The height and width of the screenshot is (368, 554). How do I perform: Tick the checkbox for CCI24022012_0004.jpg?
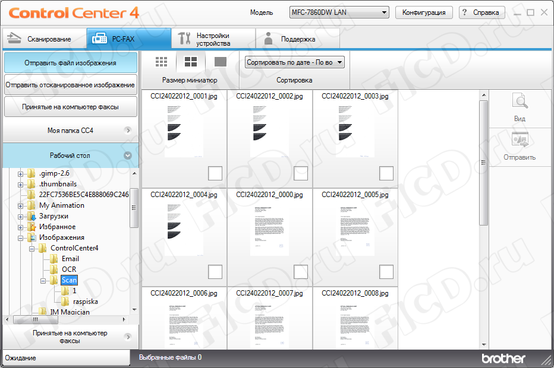coord(215,272)
